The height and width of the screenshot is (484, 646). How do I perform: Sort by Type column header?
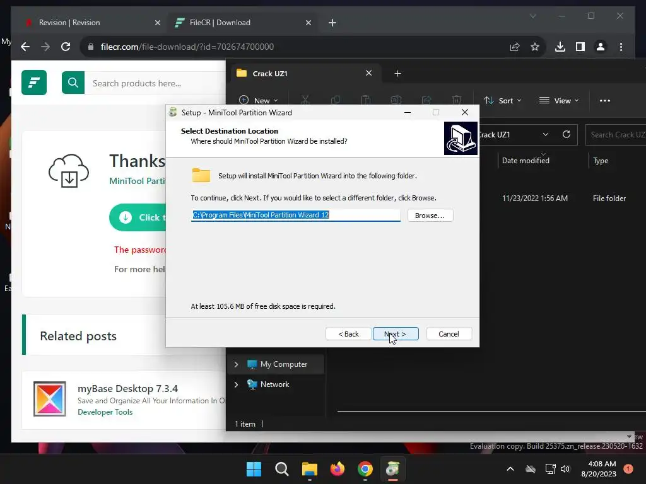pos(601,161)
